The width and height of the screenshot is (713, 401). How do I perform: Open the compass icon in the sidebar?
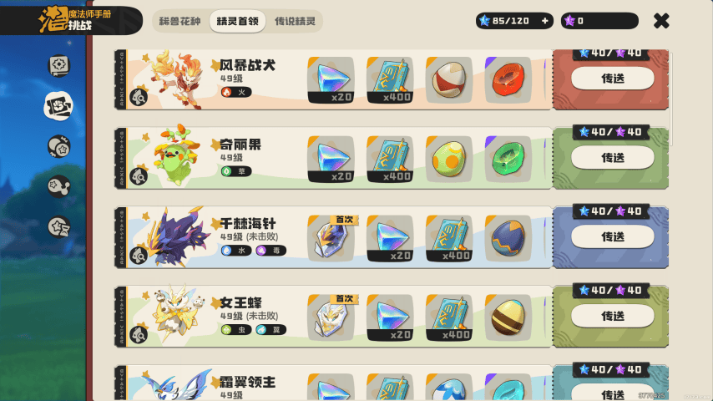pyautogui.click(x=58, y=65)
